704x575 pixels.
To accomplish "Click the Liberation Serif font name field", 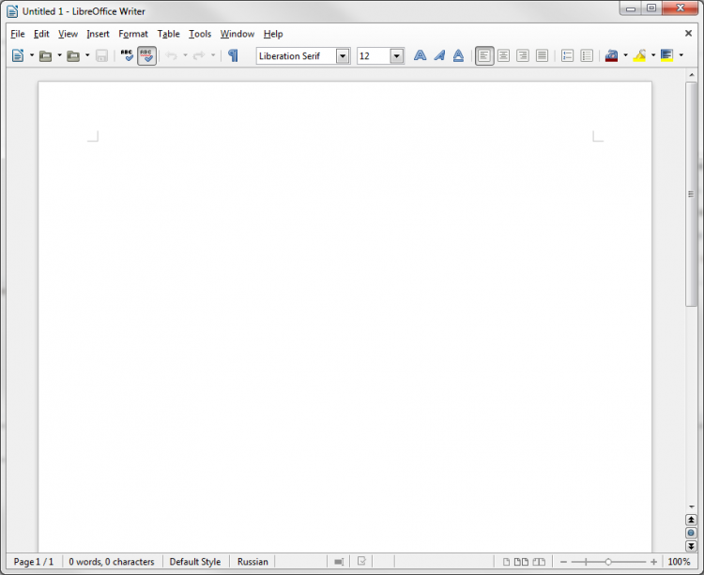I will [x=297, y=56].
